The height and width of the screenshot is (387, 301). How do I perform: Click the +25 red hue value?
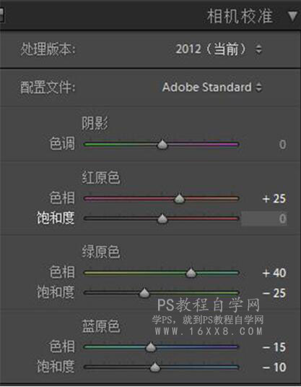tap(274, 199)
